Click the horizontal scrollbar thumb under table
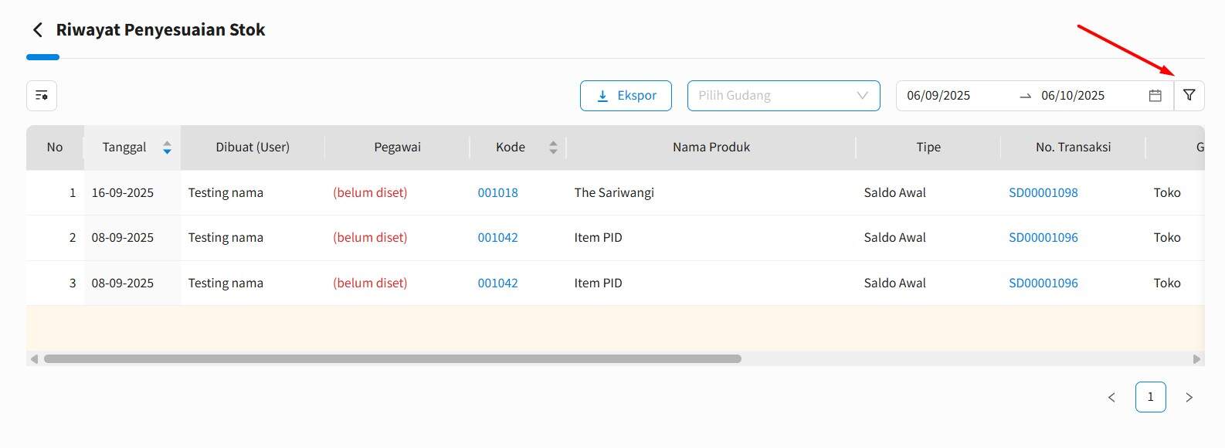1225x448 pixels. point(392,359)
